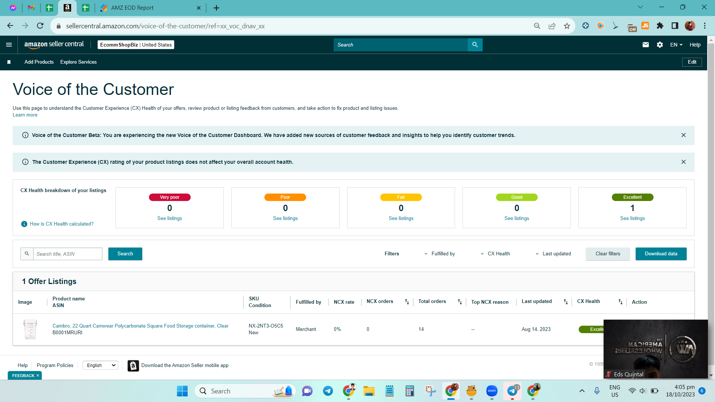This screenshot has height=402, width=715.
Task: Open the browser side panel icon
Action: pyautogui.click(x=675, y=26)
